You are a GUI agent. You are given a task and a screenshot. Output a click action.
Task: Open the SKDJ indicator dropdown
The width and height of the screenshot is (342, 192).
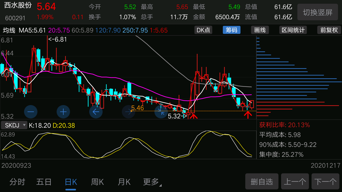point(14,125)
